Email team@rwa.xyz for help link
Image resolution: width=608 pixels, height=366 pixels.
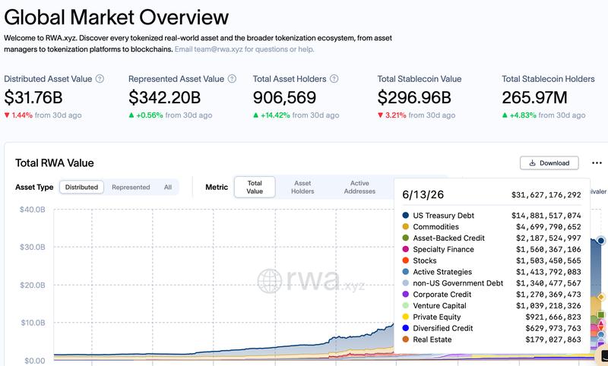click(x=244, y=49)
